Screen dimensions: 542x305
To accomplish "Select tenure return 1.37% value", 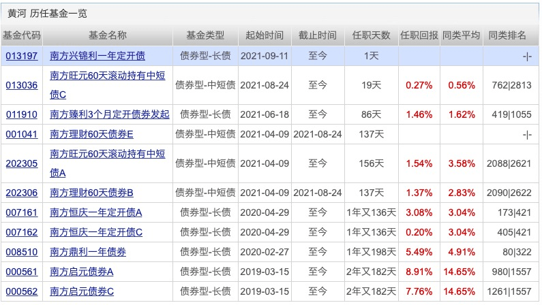I will 419,193.
